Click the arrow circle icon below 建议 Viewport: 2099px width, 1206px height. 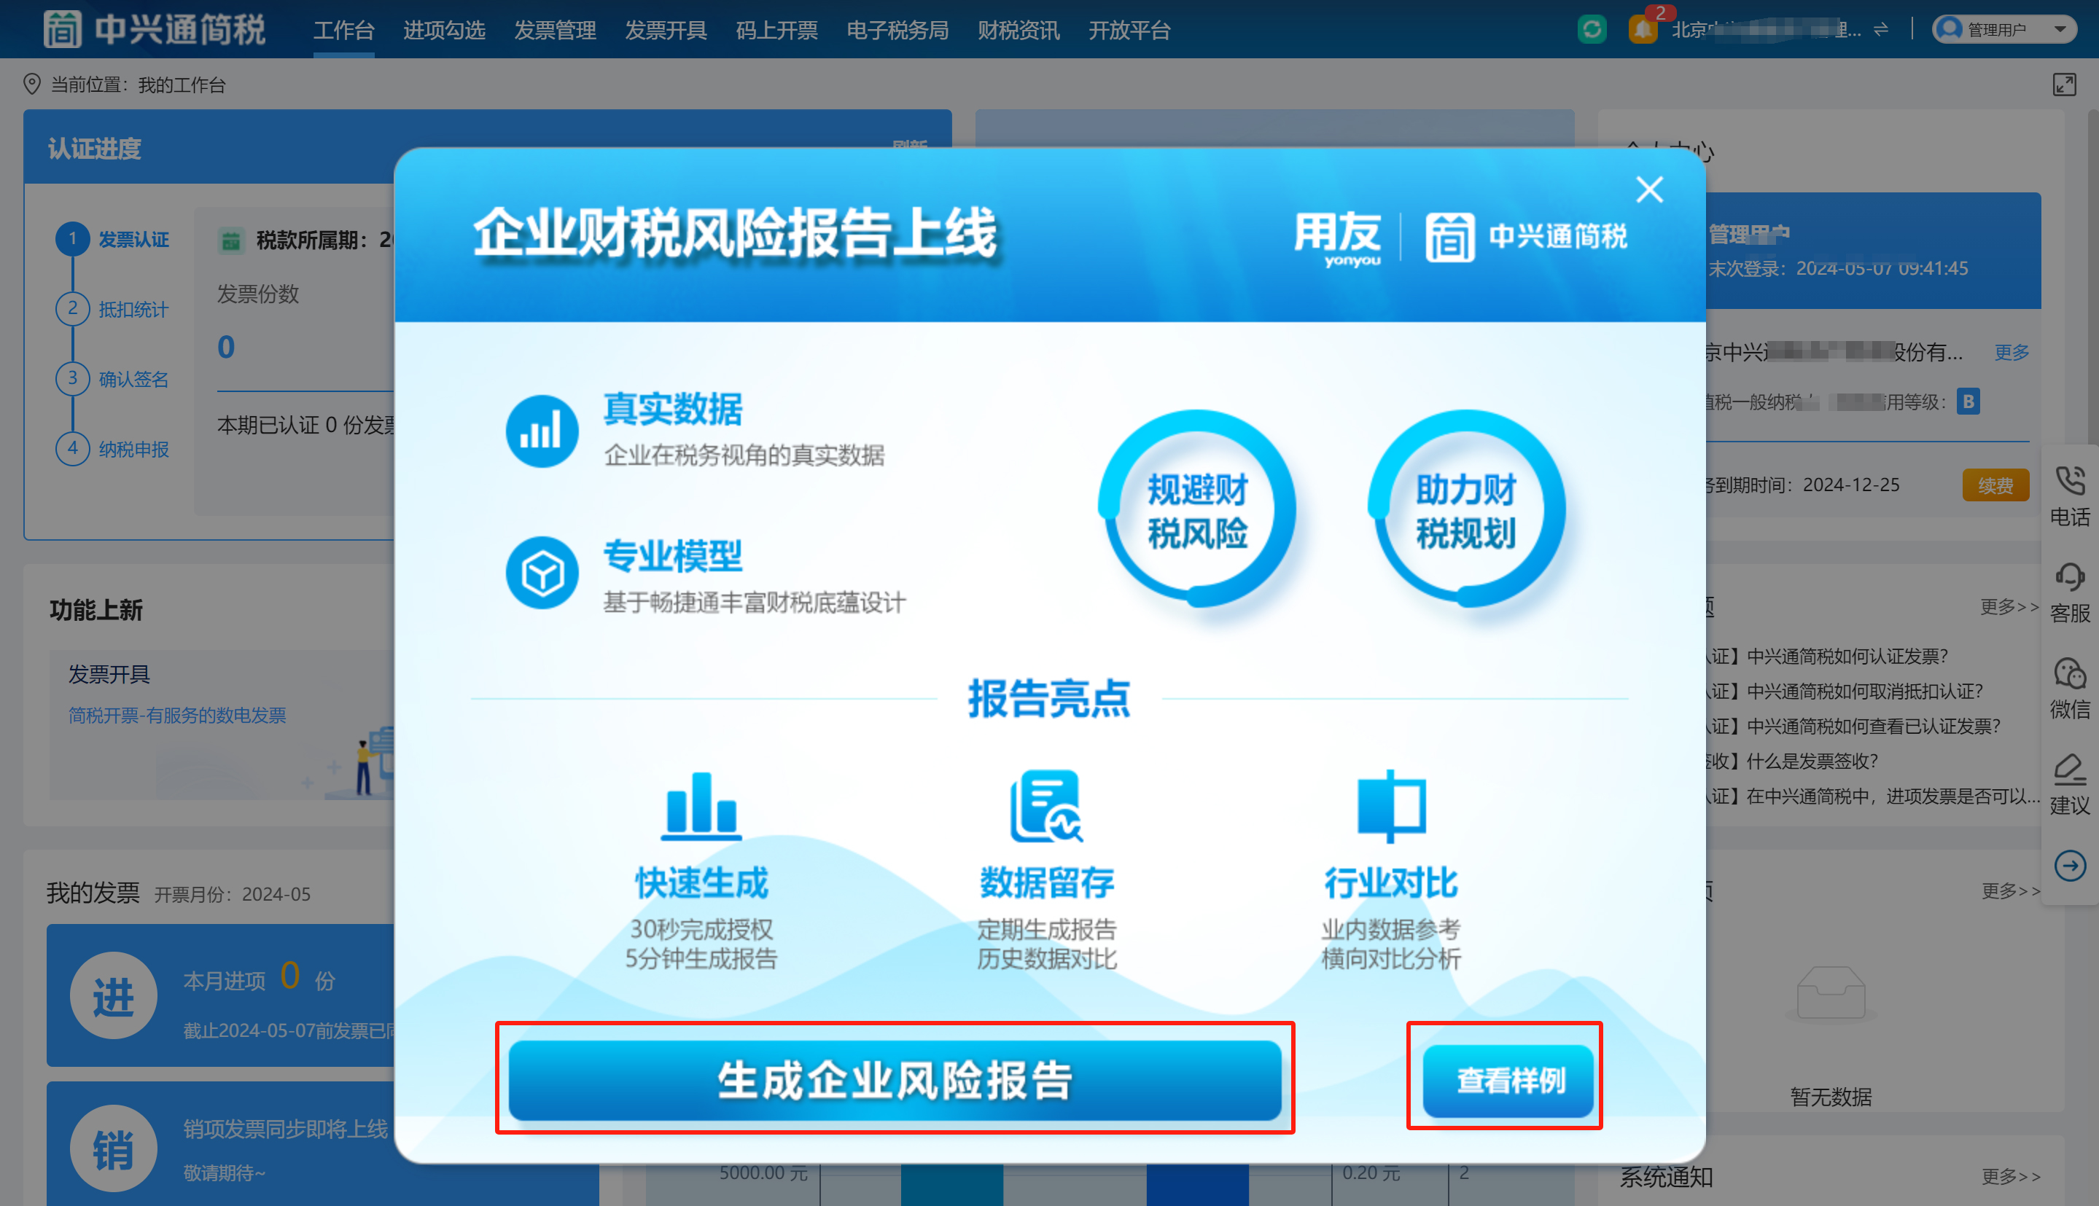tap(2069, 866)
